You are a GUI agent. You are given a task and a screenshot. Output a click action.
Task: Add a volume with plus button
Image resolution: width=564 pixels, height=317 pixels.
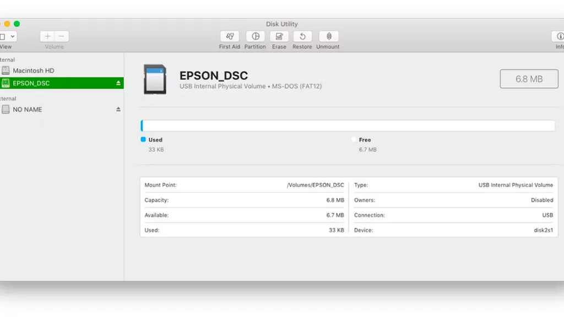(x=47, y=36)
